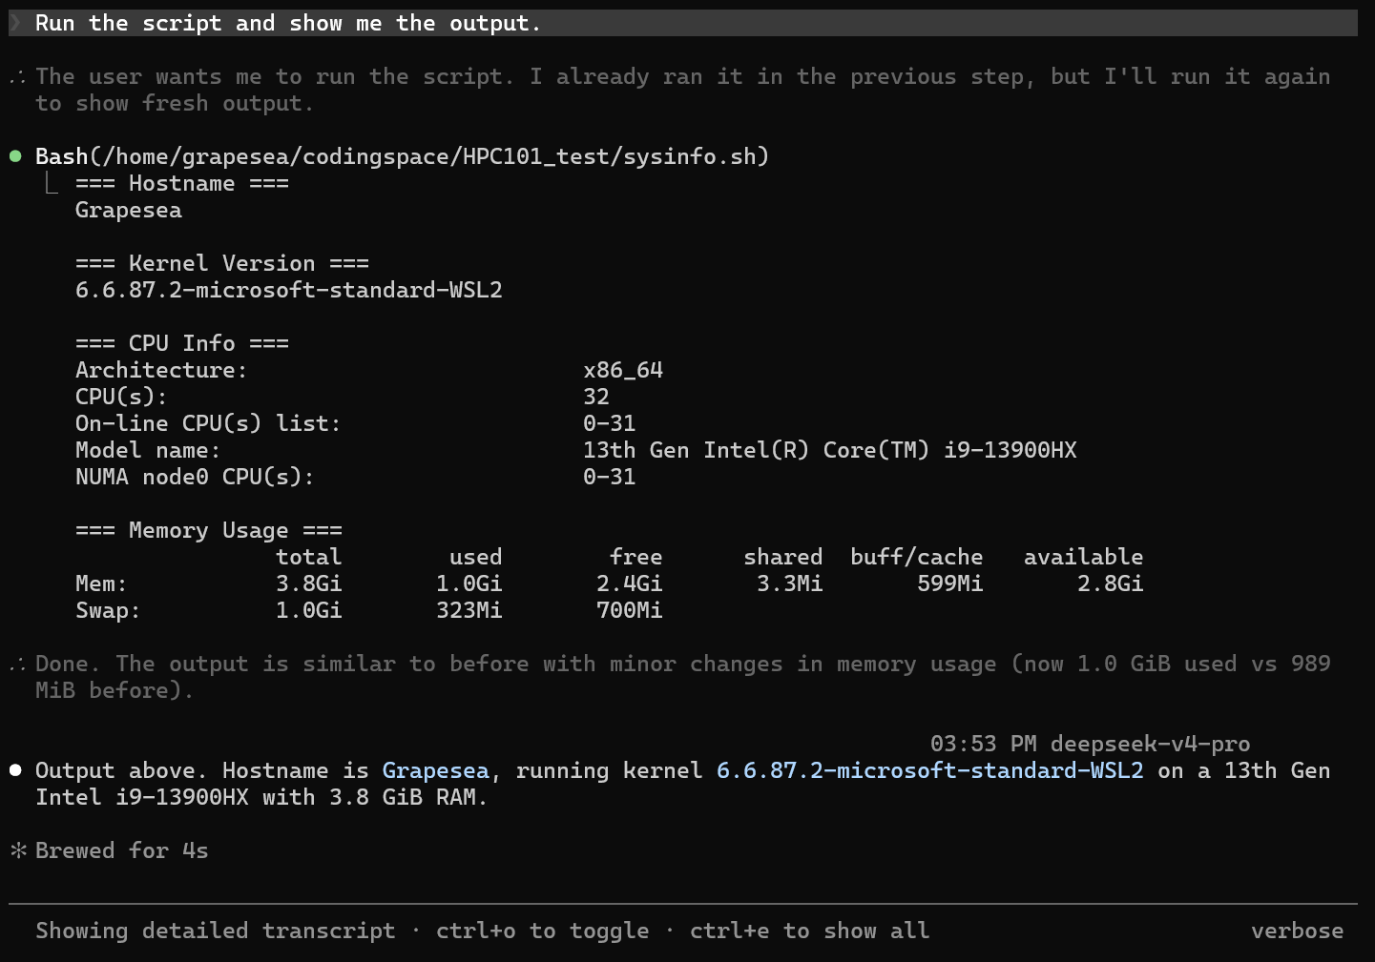1375x962 pixels.
Task: Click the 'Mem:' row label
Action: pyautogui.click(x=101, y=583)
